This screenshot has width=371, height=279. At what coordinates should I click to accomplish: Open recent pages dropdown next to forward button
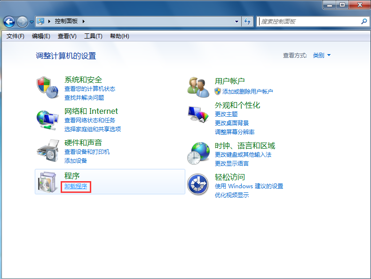[x=32, y=22]
